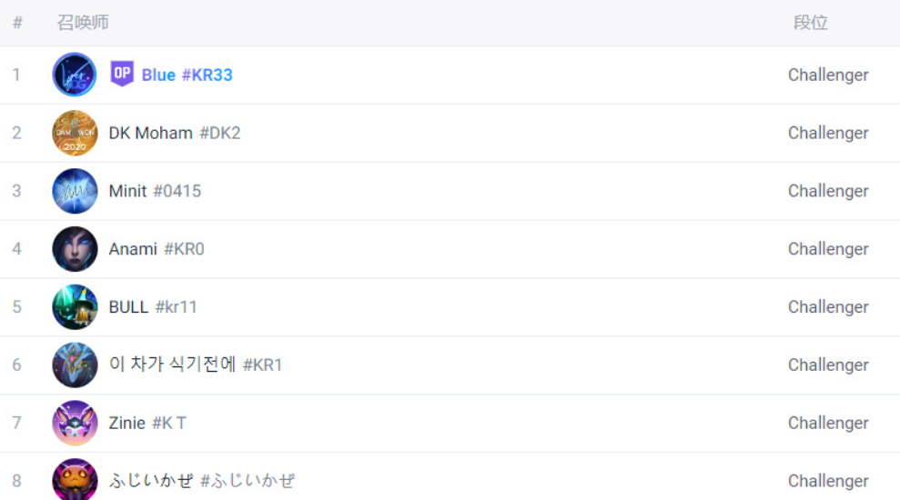Open Zinie #K T summoner profile
This screenshot has height=500, width=900.
(147, 423)
